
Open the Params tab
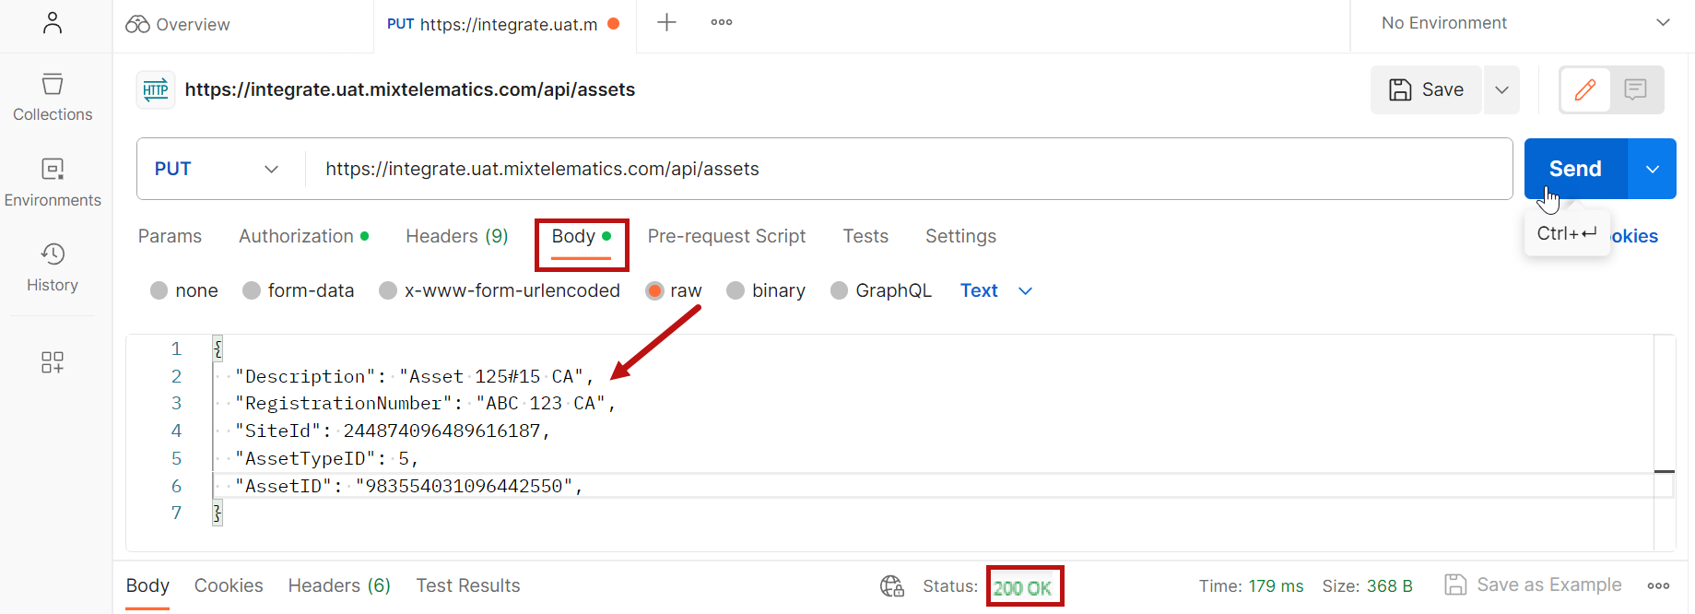170,236
